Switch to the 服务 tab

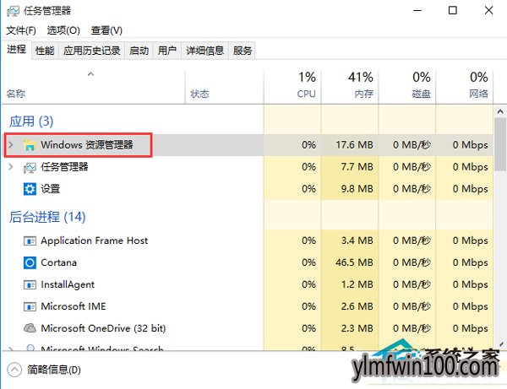point(243,51)
